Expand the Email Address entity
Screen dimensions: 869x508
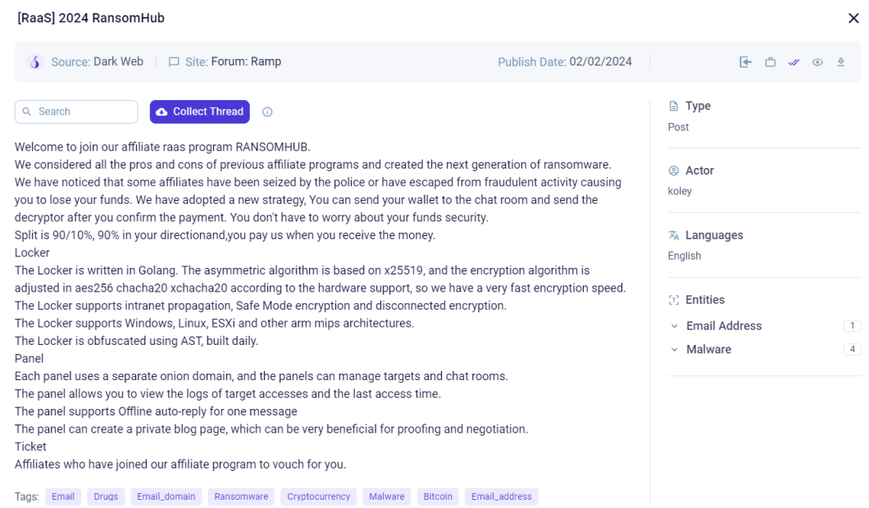click(674, 326)
